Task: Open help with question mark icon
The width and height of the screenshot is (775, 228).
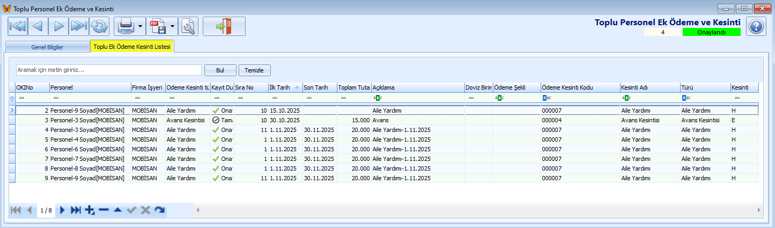Action: pyautogui.click(x=756, y=26)
